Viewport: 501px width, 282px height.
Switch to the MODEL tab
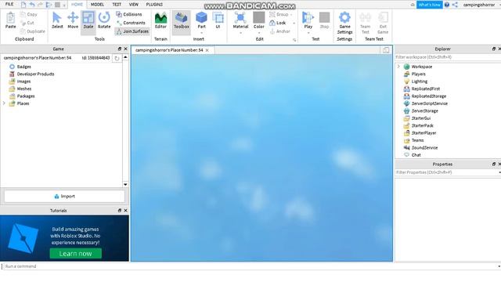[x=97, y=5]
